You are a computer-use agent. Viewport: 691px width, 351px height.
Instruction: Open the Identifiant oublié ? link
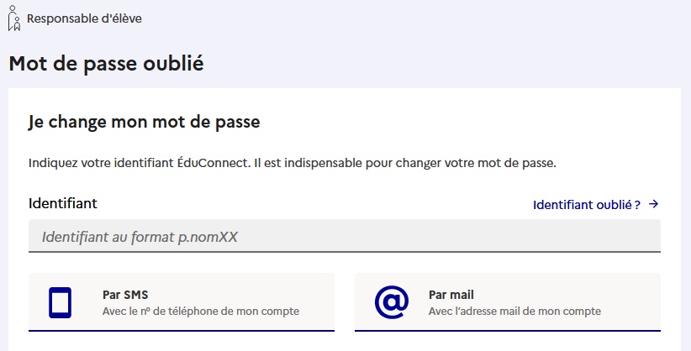(596, 204)
